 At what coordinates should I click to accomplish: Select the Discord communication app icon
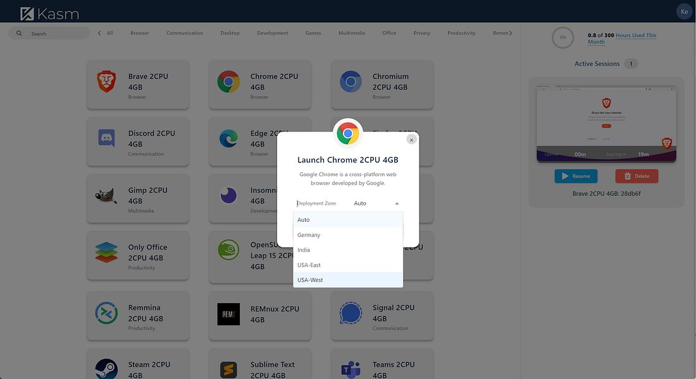point(106,138)
